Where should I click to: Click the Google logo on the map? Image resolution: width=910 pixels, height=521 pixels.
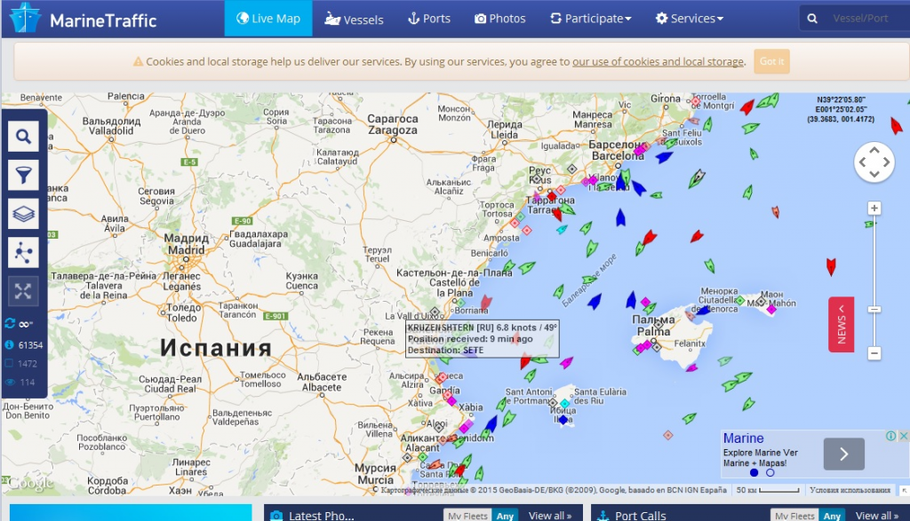(x=30, y=482)
